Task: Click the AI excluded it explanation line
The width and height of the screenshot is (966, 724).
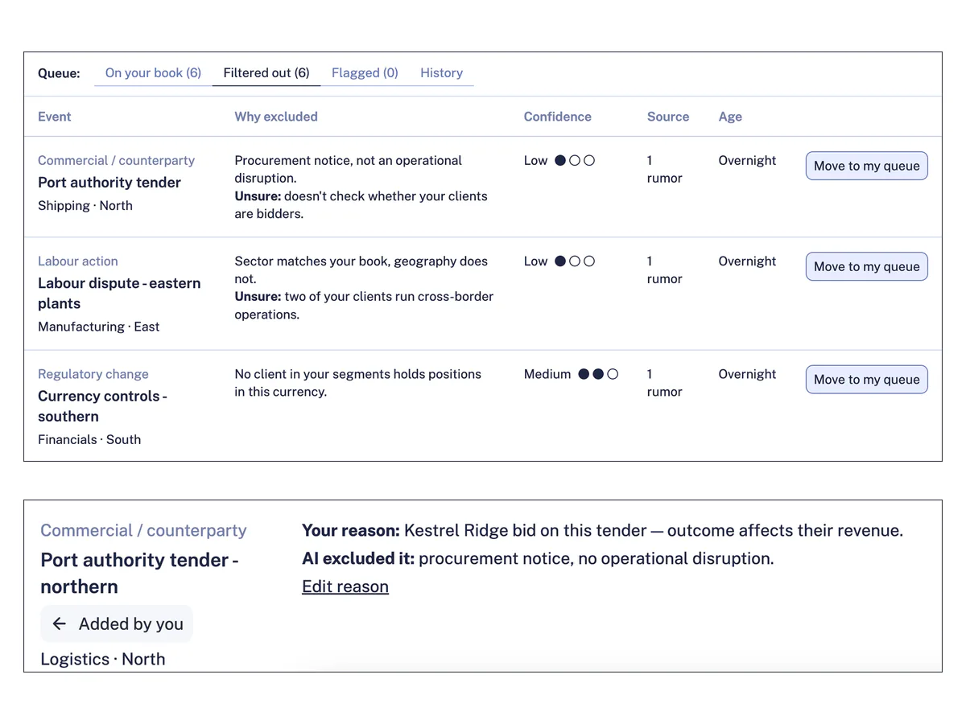Action: coord(538,558)
